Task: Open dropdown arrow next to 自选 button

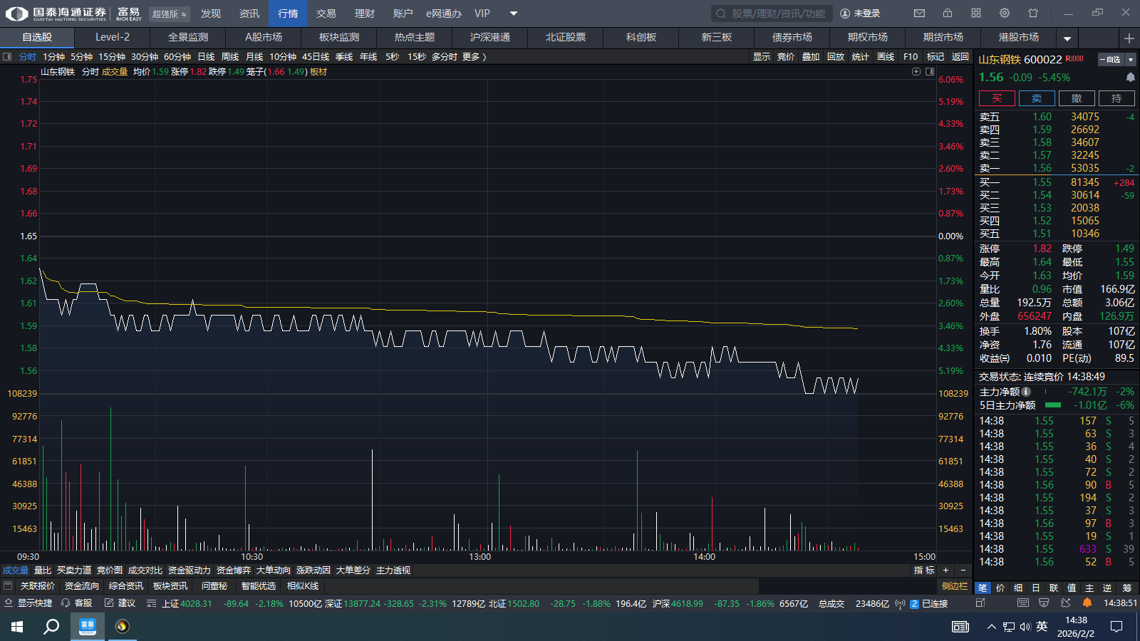Action: click(1130, 60)
